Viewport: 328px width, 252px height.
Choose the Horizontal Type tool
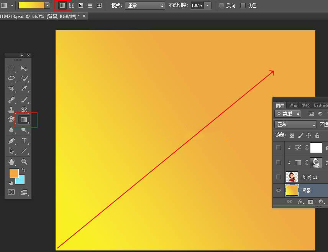[x=24, y=141]
